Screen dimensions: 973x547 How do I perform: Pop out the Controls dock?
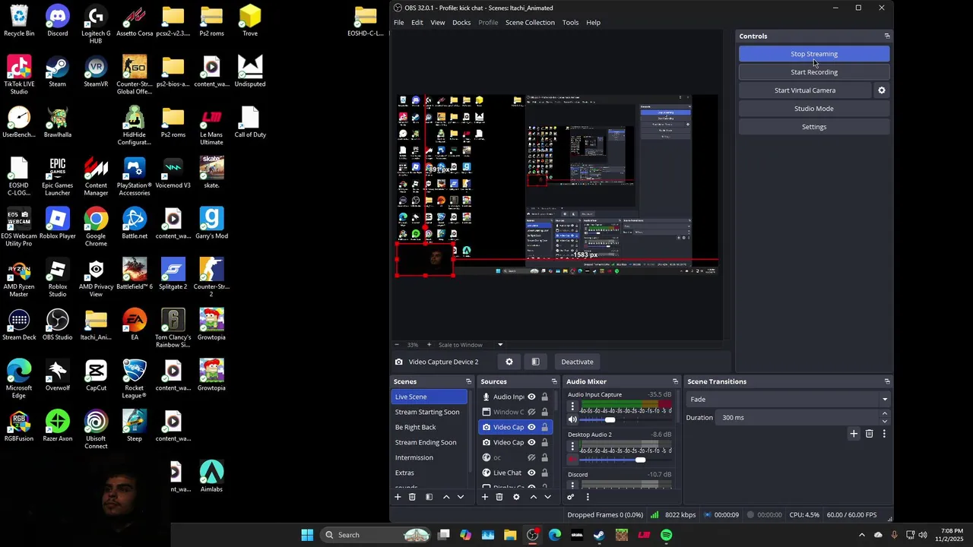[x=886, y=36]
